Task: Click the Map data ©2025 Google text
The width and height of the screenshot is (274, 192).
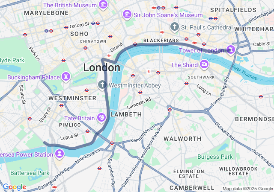Action: click(x=247, y=189)
